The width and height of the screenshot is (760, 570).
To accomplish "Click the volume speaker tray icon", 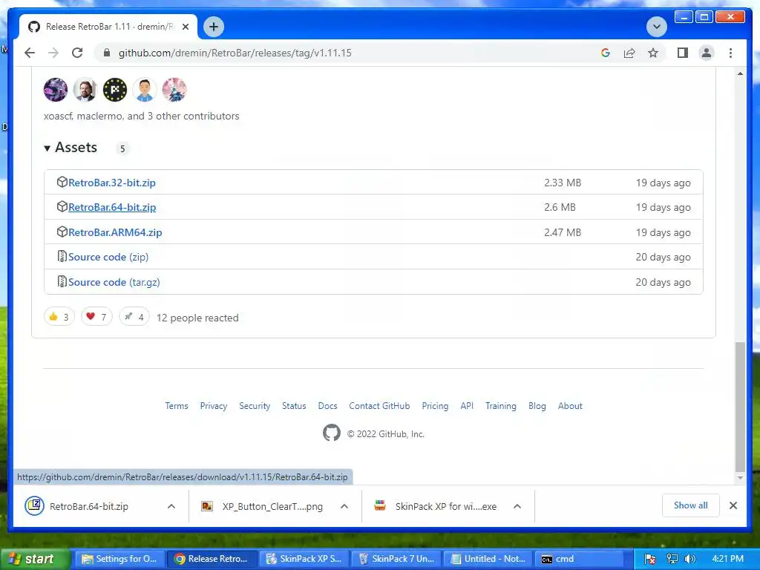I will point(691,559).
